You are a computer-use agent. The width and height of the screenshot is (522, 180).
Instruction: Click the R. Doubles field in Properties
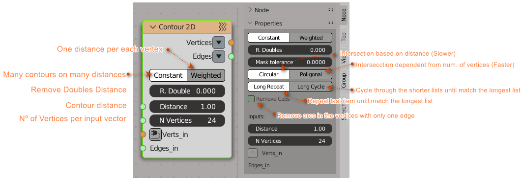290,50
